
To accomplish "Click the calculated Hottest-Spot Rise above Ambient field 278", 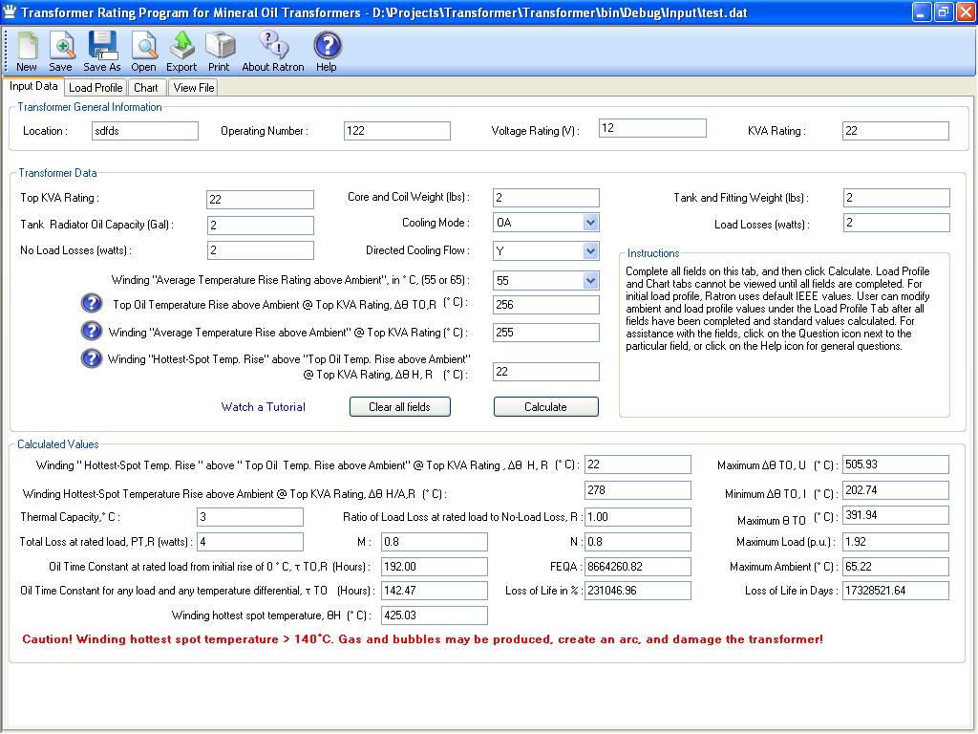I will [637, 490].
